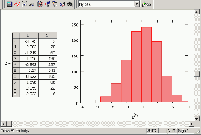Open the Symbolic keyword graduation cap icon

click(x=70, y=4)
